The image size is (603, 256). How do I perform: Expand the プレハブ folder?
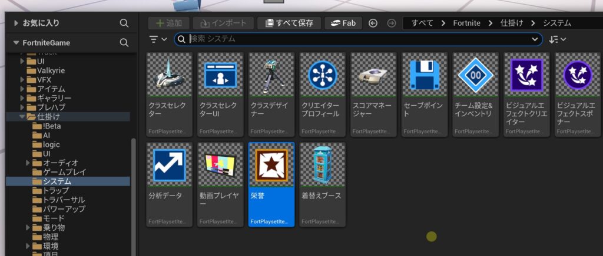tap(22, 107)
